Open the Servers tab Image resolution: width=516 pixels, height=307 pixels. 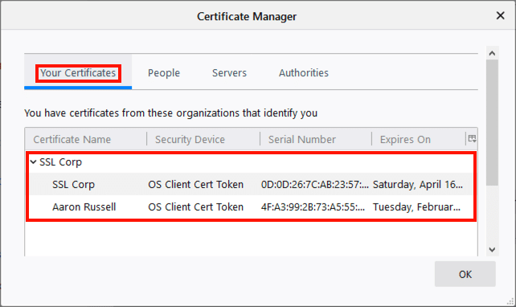click(x=229, y=72)
